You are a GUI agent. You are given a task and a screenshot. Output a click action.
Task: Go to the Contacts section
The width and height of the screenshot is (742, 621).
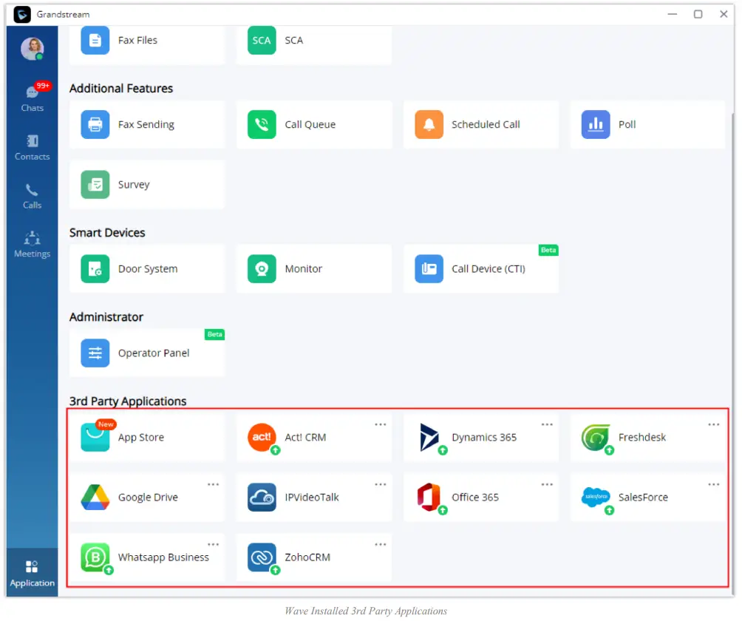tap(31, 146)
